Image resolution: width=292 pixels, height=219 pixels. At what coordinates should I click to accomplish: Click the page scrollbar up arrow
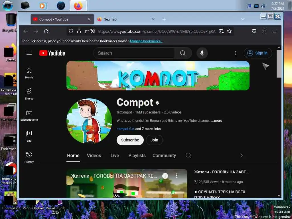(279, 48)
